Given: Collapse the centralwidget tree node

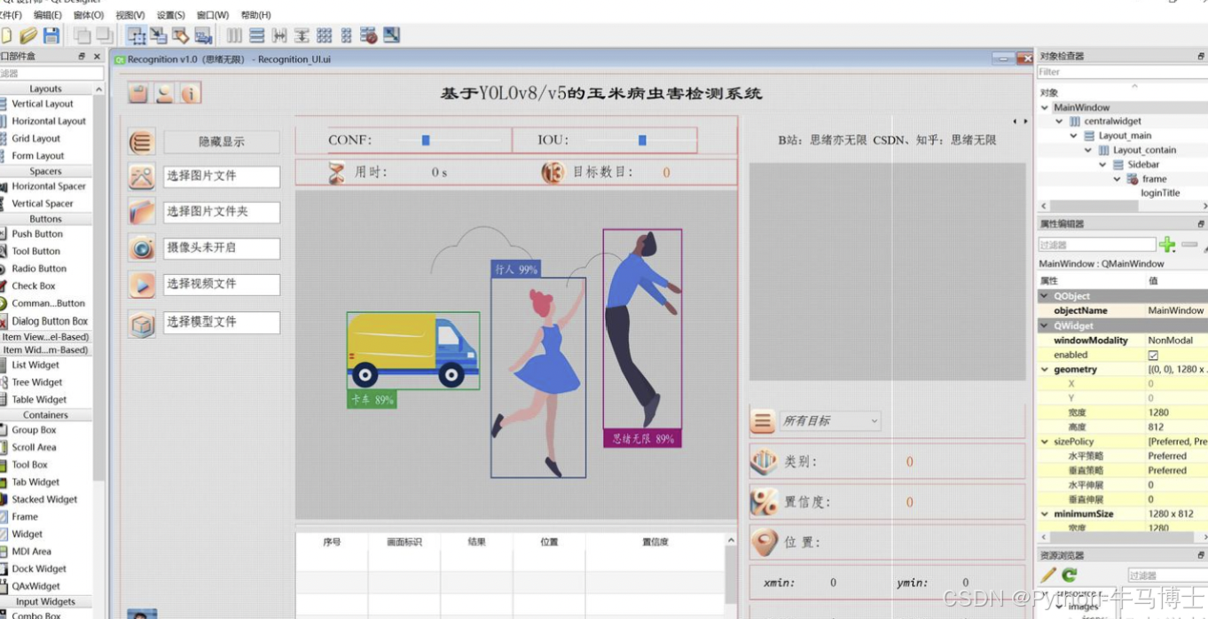Looking at the screenshot, I should pos(1059,121).
